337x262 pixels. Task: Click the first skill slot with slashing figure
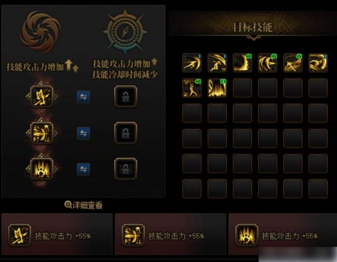coord(42,96)
